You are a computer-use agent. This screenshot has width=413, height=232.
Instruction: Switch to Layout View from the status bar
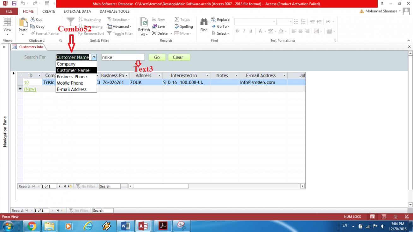point(395,217)
